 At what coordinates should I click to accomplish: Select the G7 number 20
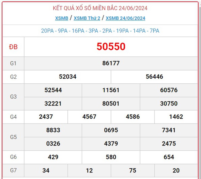[x=176, y=171]
